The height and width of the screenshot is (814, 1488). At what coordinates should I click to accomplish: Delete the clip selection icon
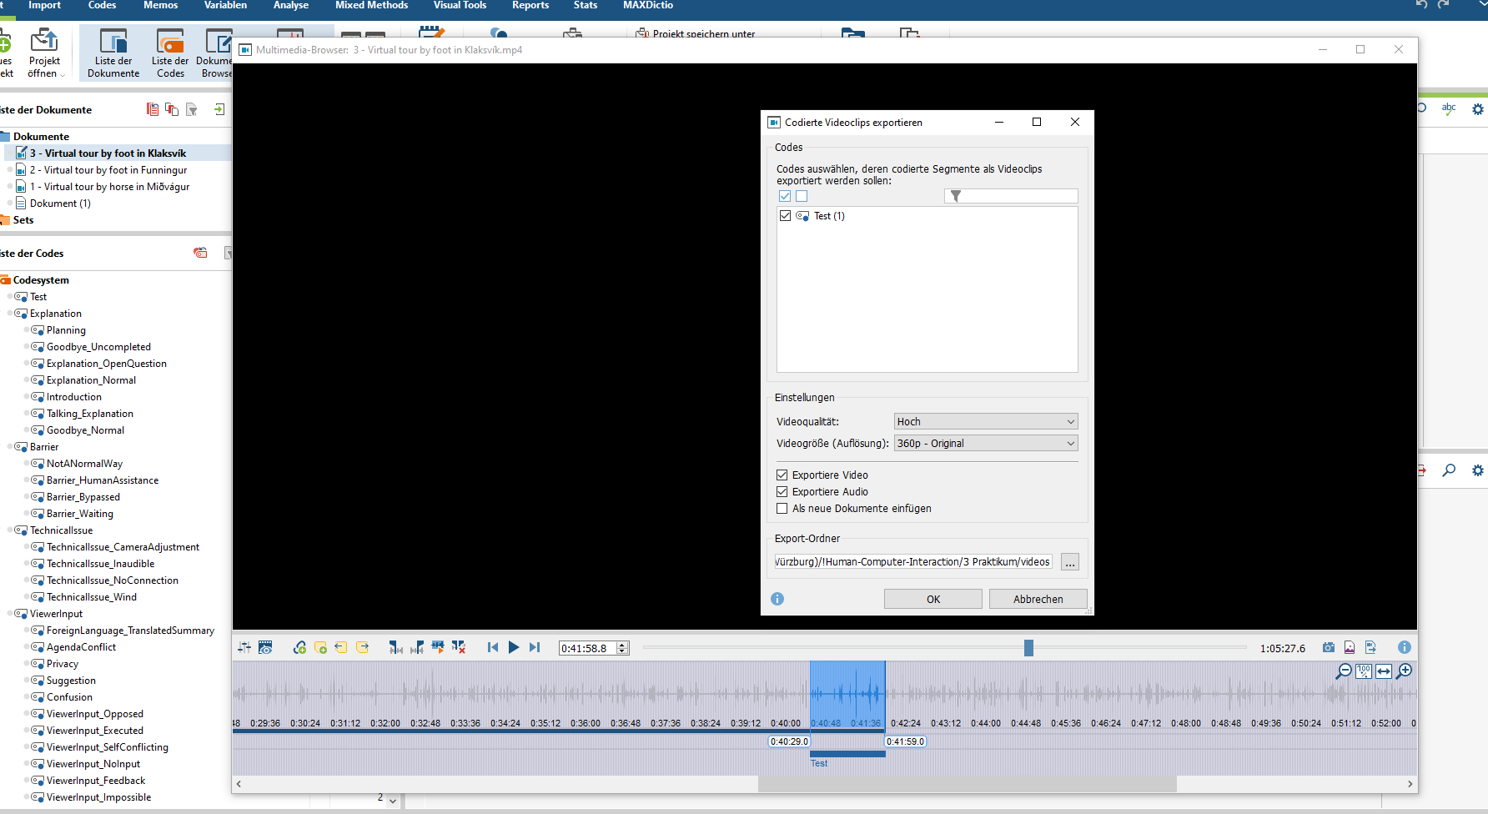coord(459,647)
